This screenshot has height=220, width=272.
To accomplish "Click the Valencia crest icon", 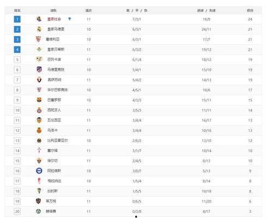I will click(x=39, y=120).
